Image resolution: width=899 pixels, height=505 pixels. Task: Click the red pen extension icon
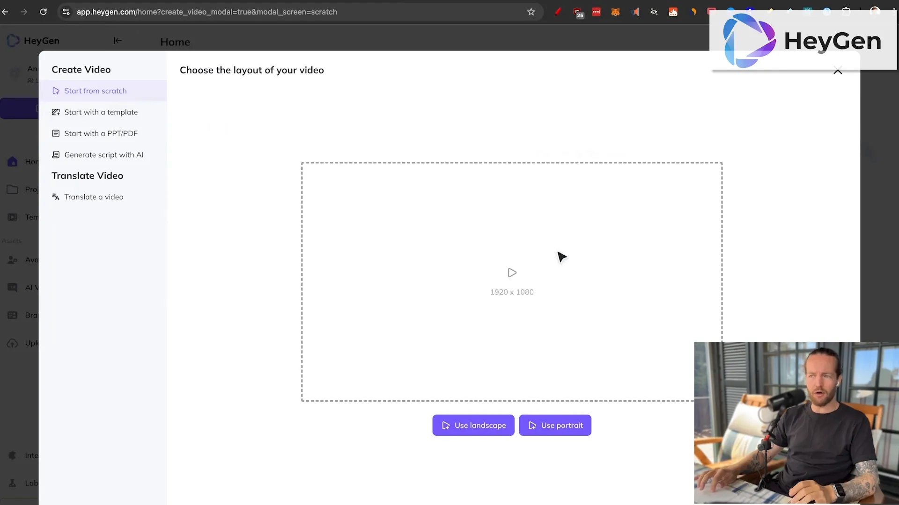click(x=558, y=12)
